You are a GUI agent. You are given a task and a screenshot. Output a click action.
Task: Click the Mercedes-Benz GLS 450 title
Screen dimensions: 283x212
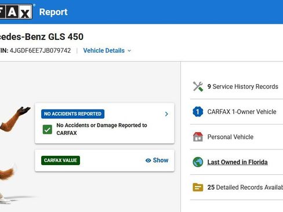42,36
